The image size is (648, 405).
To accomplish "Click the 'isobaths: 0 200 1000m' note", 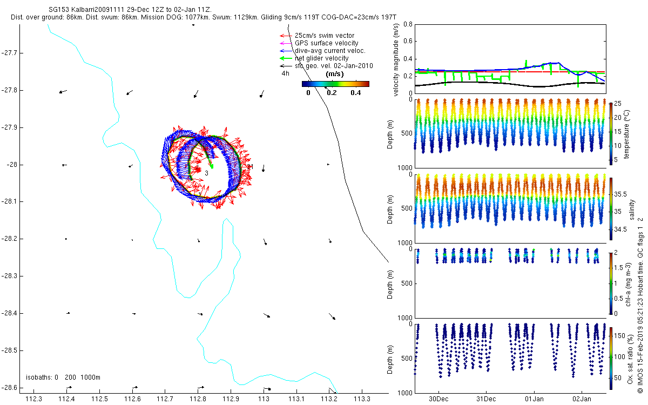I will tap(63, 377).
